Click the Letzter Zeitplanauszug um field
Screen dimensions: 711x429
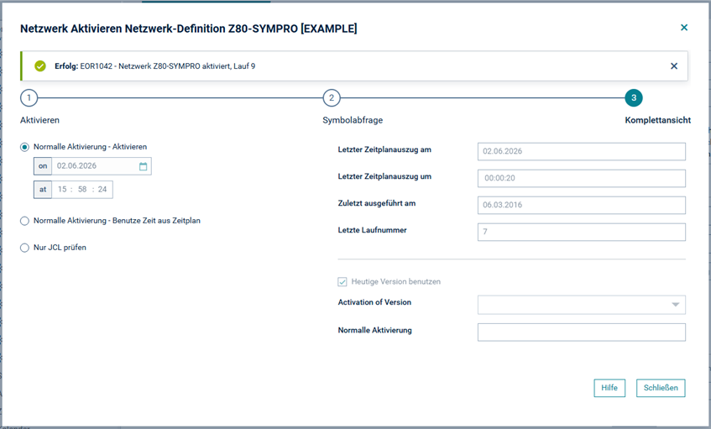[x=582, y=178]
